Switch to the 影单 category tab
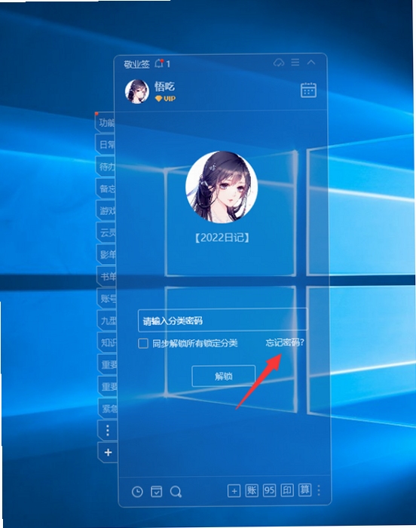 coord(107,255)
